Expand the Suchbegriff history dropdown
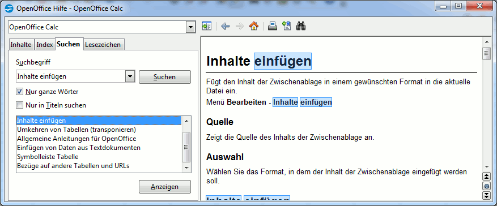 coord(130,76)
